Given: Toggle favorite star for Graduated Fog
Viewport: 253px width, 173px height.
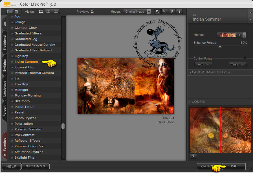Looking at the screenshot, I should (12, 39).
